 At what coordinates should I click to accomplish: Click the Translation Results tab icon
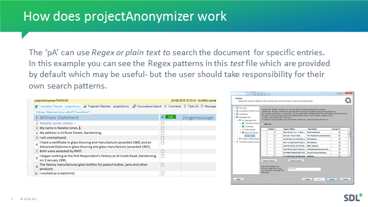pyautogui.click(x=37, y=106)
